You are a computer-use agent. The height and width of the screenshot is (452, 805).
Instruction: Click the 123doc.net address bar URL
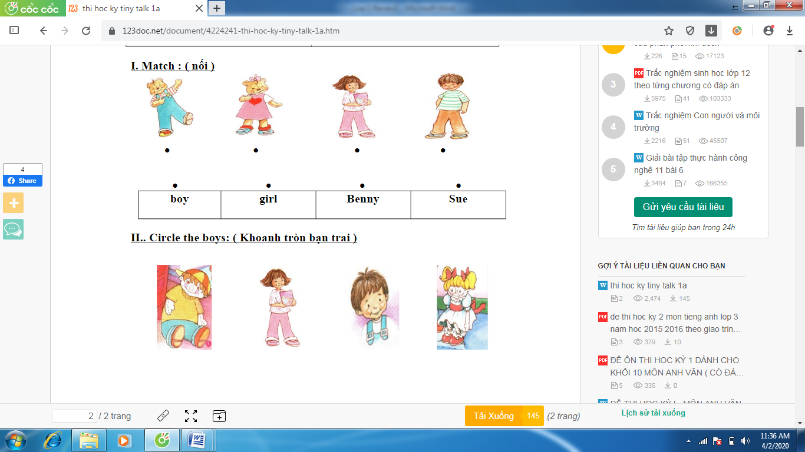pyautogui.click(x=231, y=31)
